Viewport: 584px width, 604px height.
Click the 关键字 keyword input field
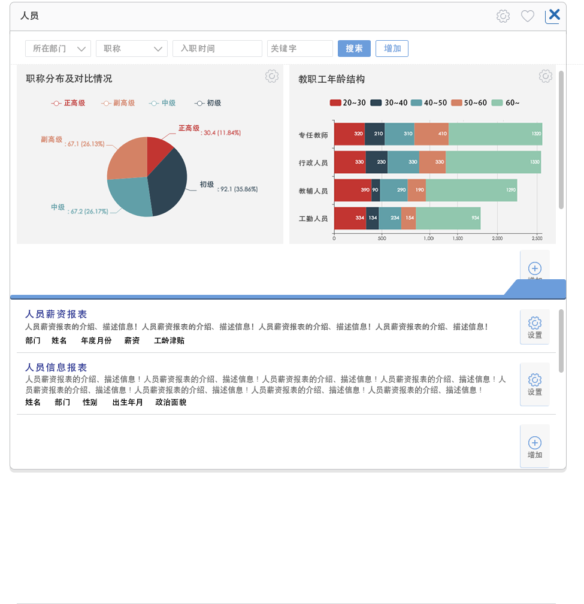(299, 49)
